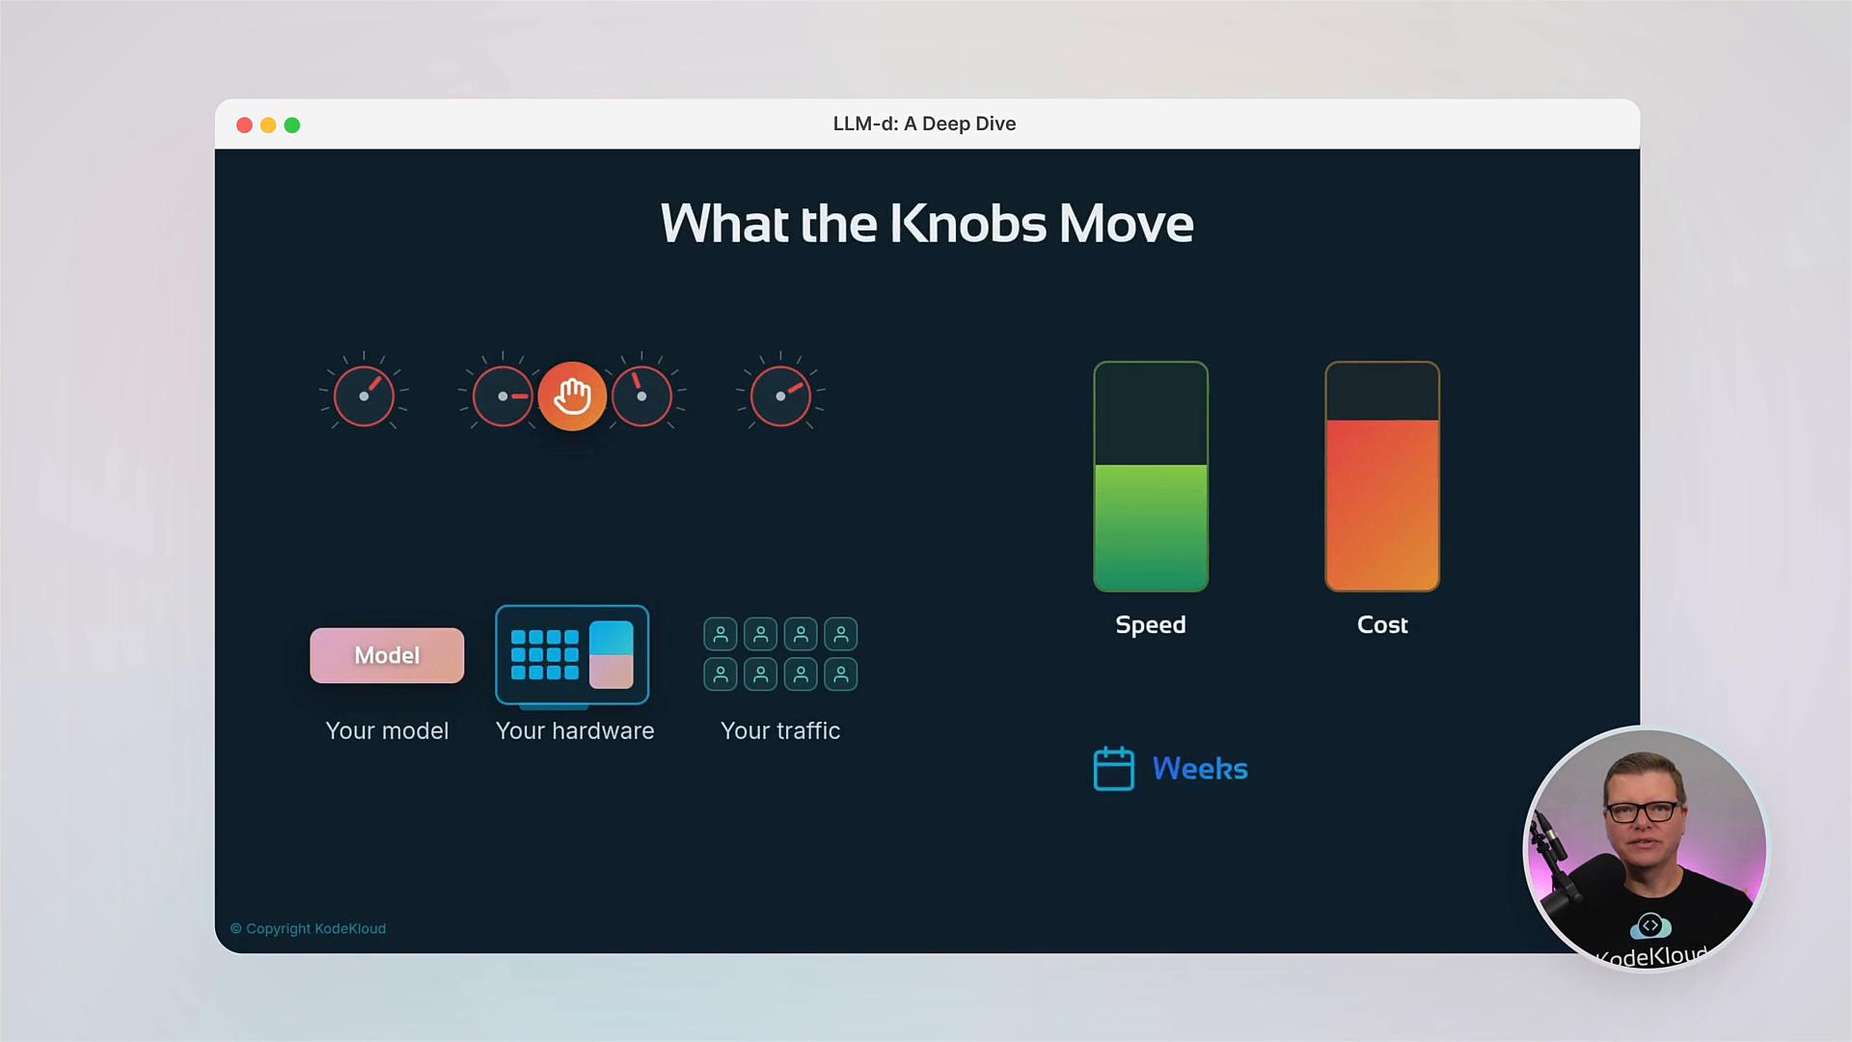Click the knob dial above Your model
The width and height of the screenshot is (1852, 1042).
coord(364,396)
